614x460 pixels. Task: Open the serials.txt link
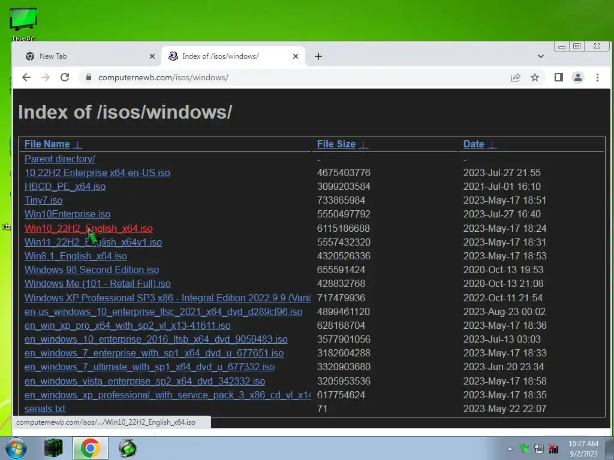[44, 408]
